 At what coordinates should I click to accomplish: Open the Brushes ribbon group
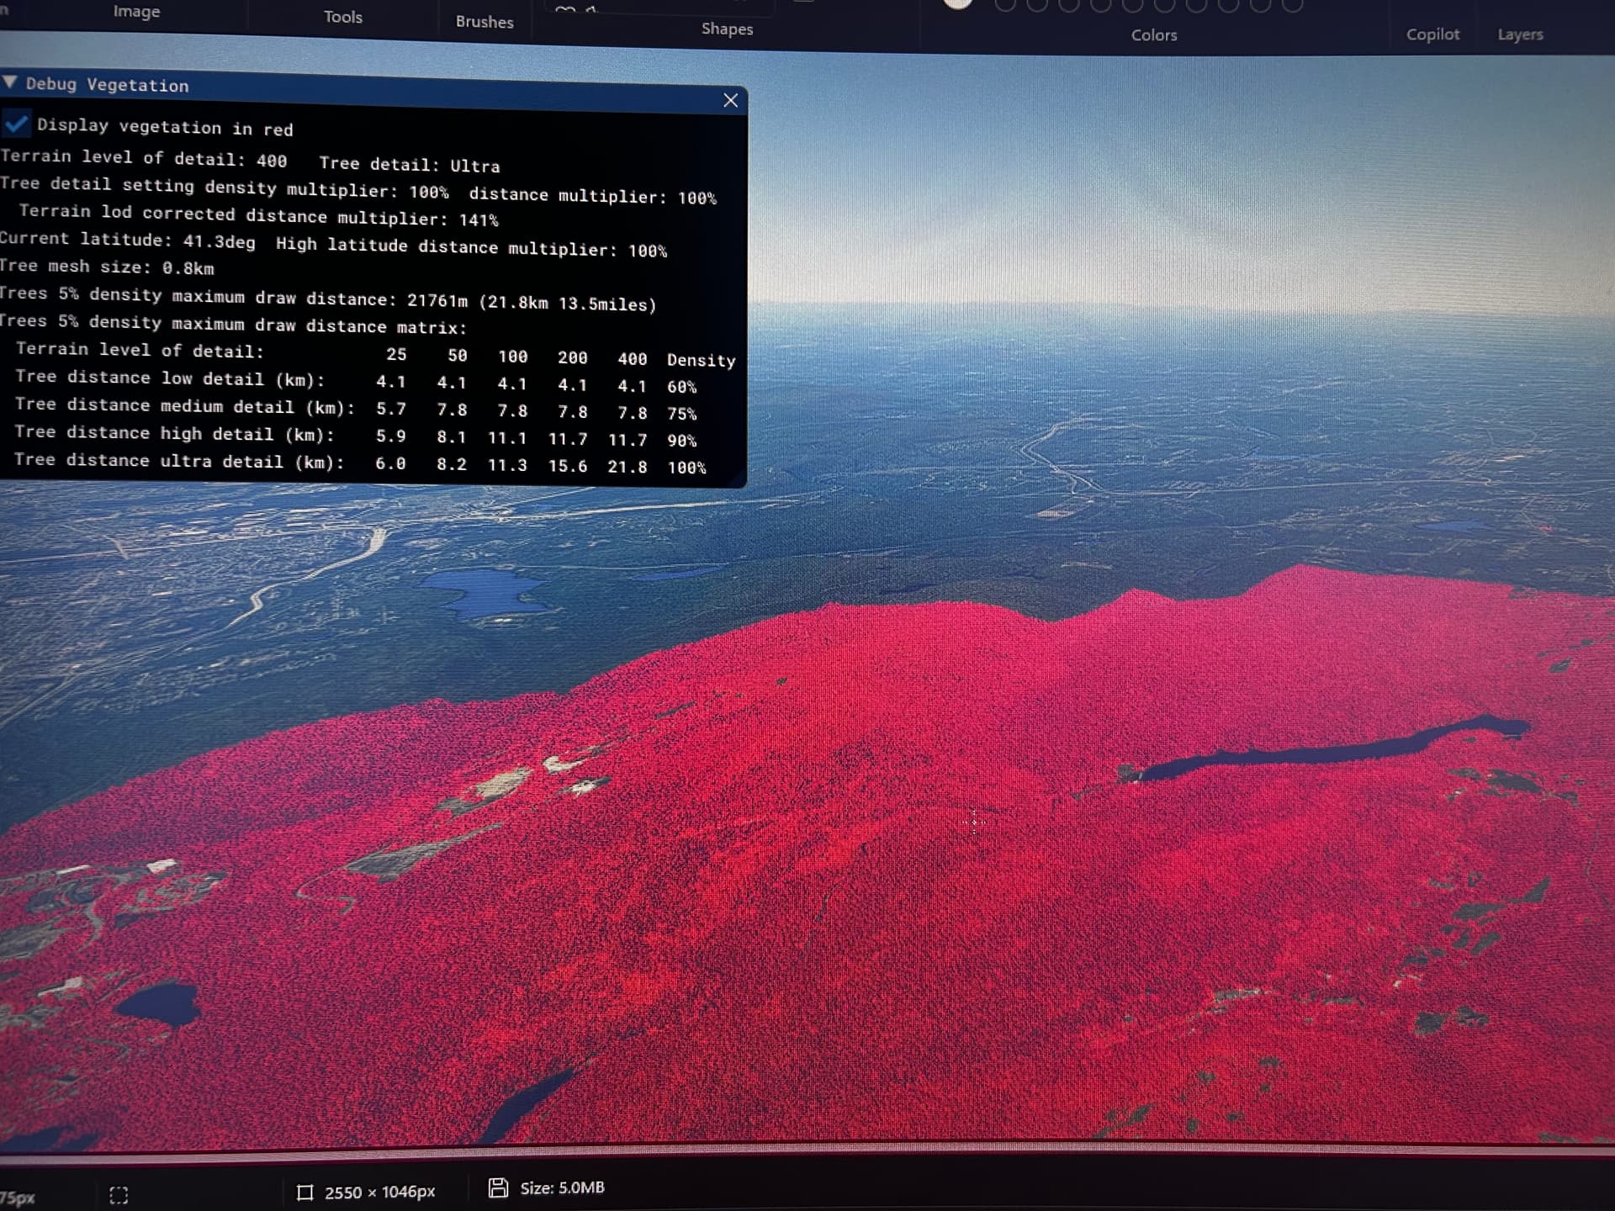click(x=484, y=22)
